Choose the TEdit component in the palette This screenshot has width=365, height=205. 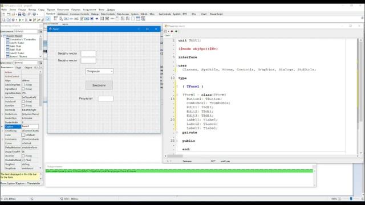pos(76,19)
